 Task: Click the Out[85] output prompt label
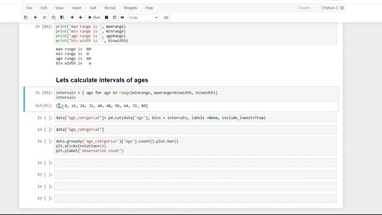[44, 106]
